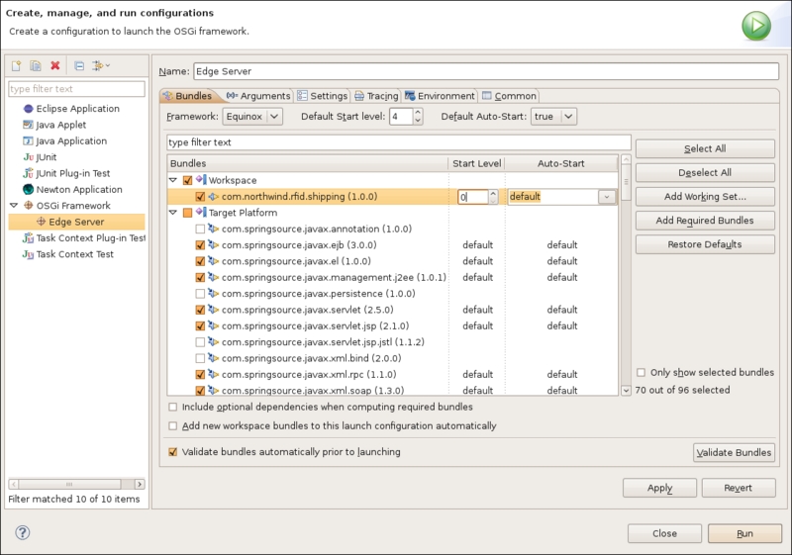The height and width of the screenshot is (555, 792).
Task: Delete selected launch configuration with red X
Action: (55, 65)
